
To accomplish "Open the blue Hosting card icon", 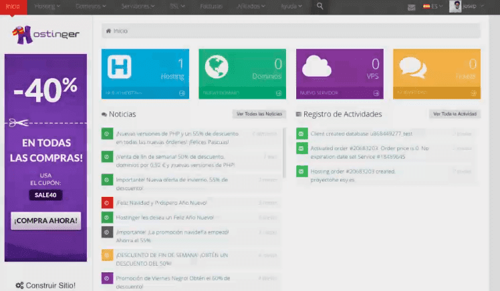I will pos(119,67).
